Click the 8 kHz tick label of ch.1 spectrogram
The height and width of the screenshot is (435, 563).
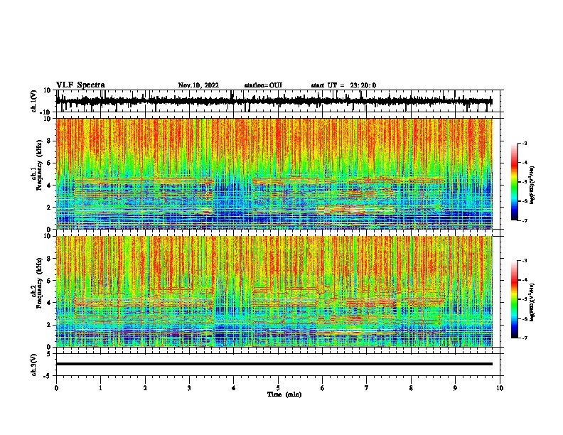(49, 141)
